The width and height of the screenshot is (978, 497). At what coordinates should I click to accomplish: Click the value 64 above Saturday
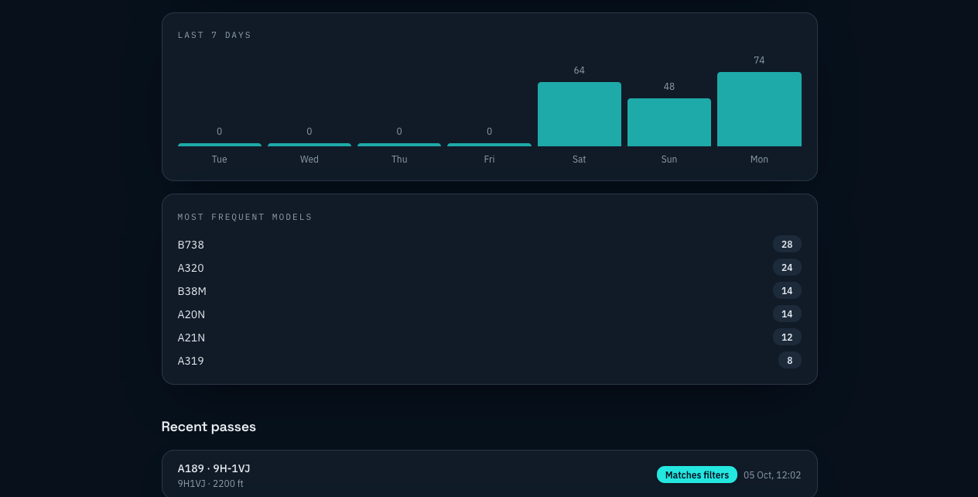point(580,70)
